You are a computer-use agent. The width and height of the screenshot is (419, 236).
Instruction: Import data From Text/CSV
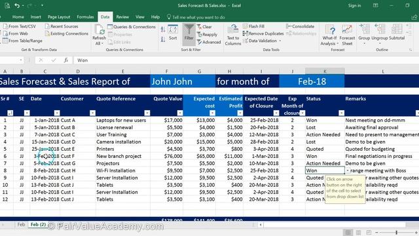click(x=19, y=26)
